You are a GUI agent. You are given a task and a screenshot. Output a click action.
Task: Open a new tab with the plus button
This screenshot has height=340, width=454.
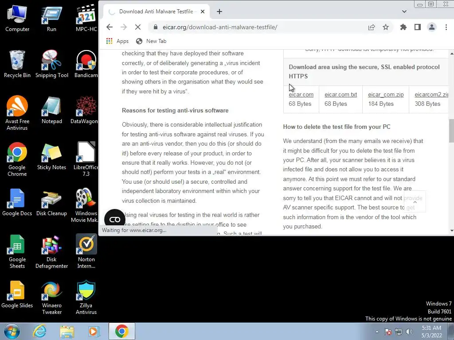pyautogui.click(x=219, y=12)
